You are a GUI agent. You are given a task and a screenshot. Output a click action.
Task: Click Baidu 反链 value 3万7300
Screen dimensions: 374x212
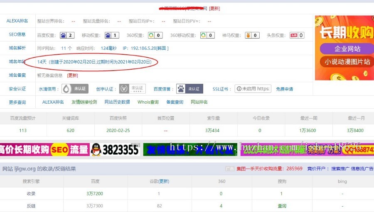pos(95,205)
